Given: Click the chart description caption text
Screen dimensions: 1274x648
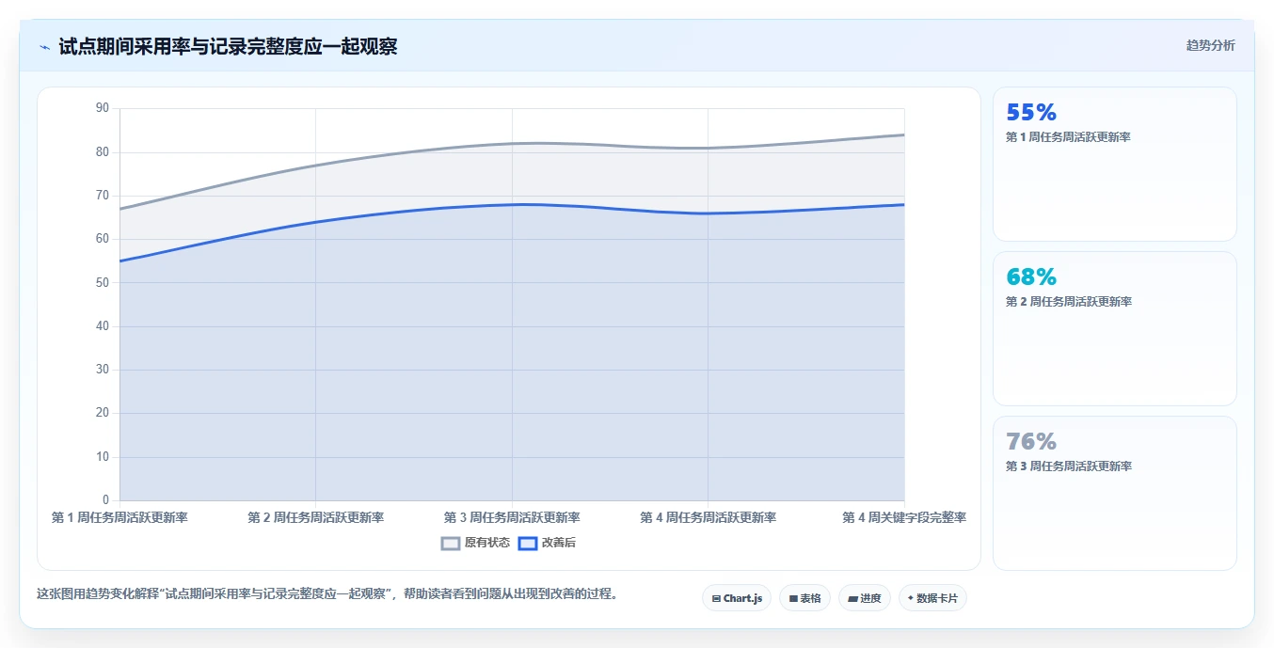Looking at the screenshot, I should (x=326, y=594).
